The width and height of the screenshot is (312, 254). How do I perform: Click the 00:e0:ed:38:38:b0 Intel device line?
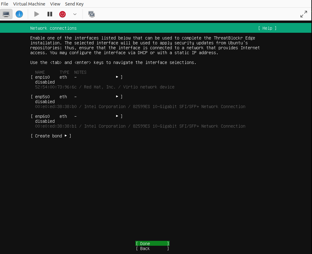point(140,106)
